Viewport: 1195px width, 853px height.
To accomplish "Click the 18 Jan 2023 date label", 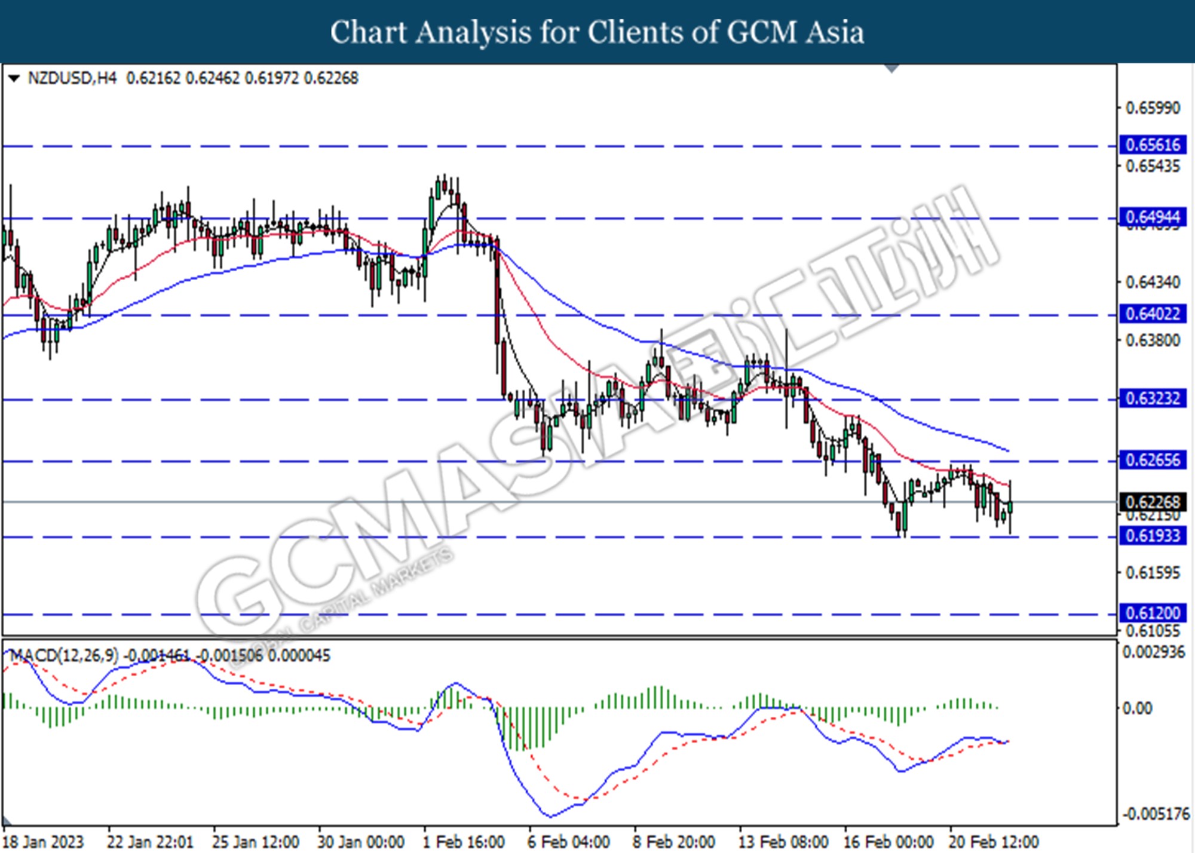I will pyautogui.click(x=43, y=842).
